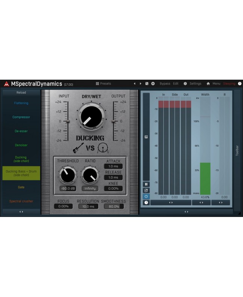Click the randomize dice icon
Screen dimensions: 243x297
pyautogui.click(x=147, y=83)
